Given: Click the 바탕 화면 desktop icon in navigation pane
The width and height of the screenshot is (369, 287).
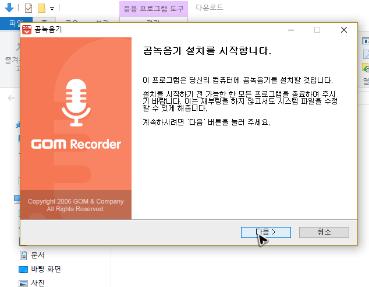Looking at the screenshot, I should point(23,269).
